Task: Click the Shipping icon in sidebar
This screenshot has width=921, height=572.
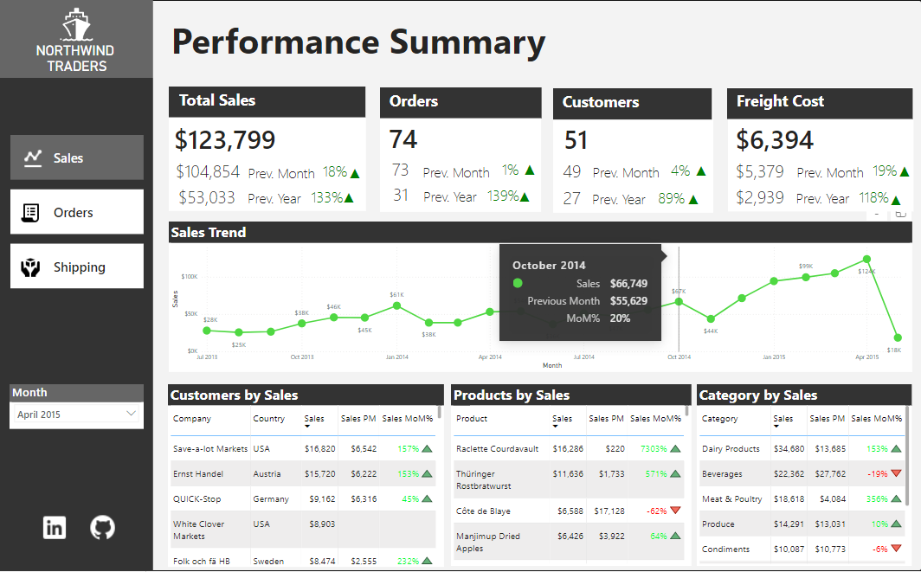Action: 32,266
